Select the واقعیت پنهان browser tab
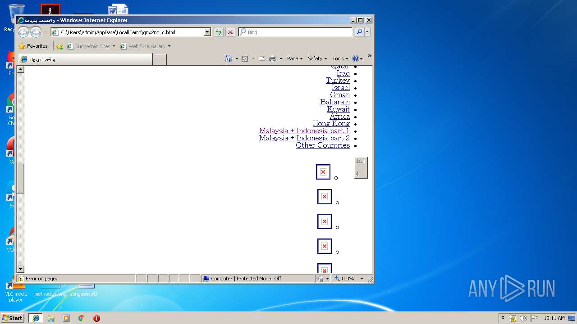This screenshot has height=324, width=577. [86, 59]
